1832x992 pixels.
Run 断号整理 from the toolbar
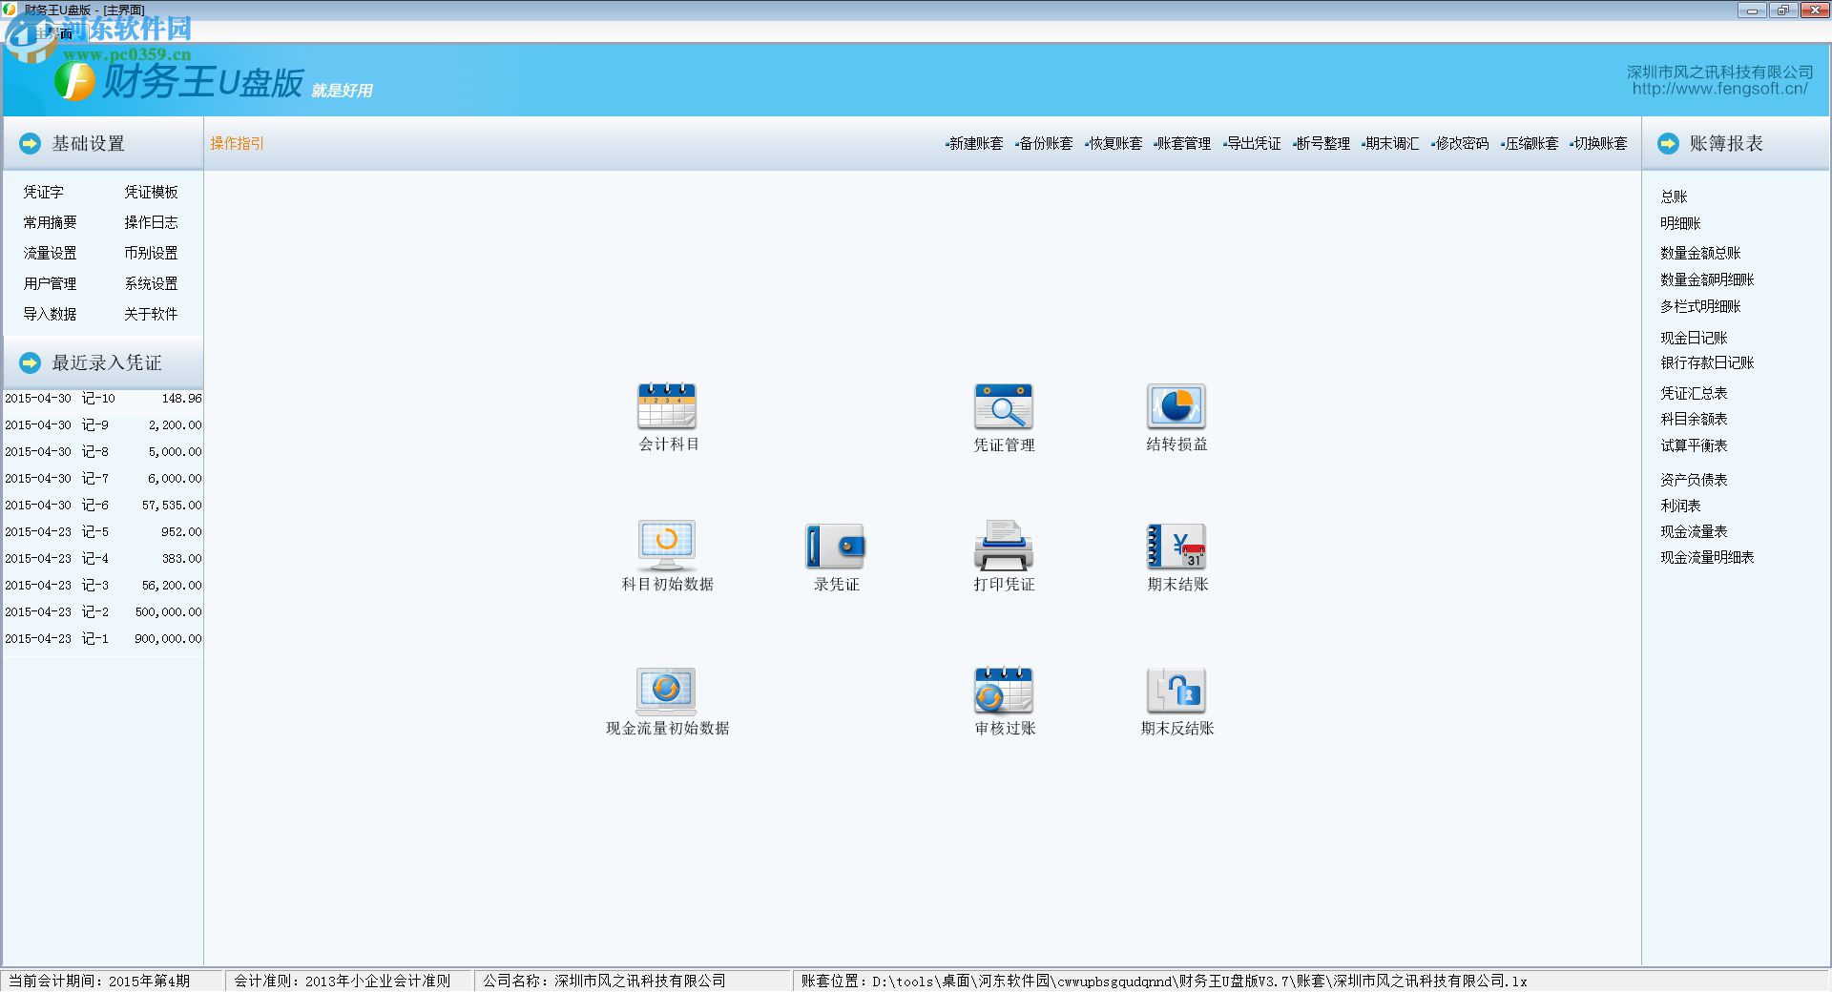(1322, 144)
